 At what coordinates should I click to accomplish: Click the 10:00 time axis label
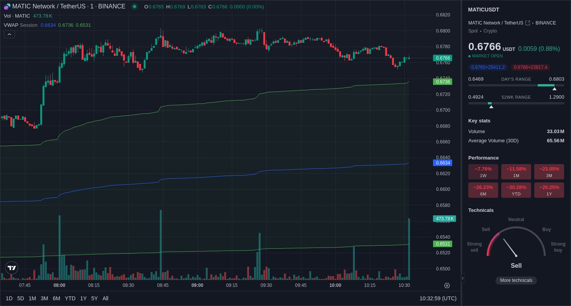tap(335, 286)
